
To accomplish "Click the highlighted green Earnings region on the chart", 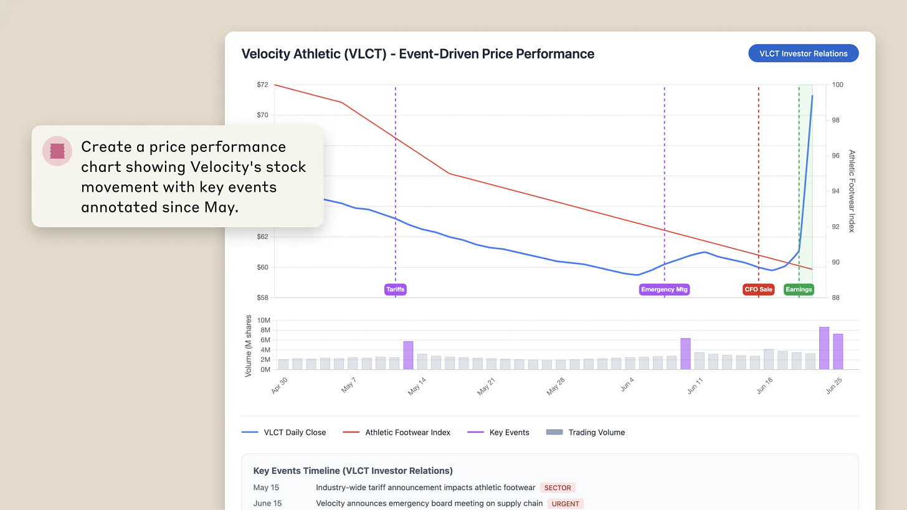I will pos(805,187).
